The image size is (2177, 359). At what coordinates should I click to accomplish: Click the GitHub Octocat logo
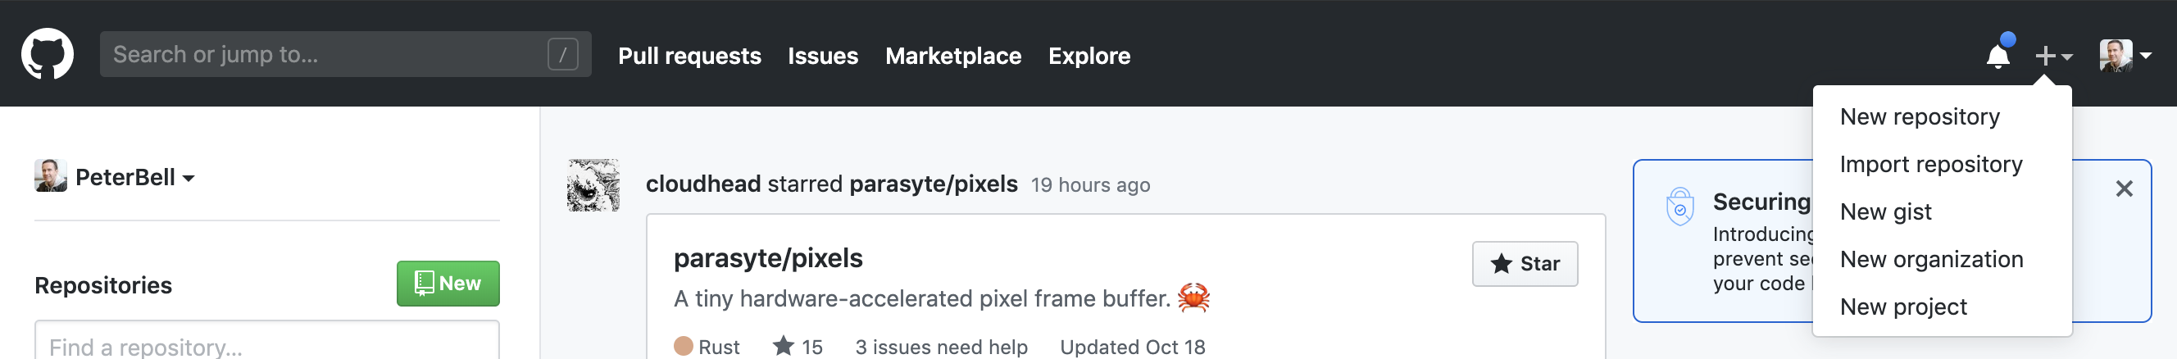(x=48, y=54)
